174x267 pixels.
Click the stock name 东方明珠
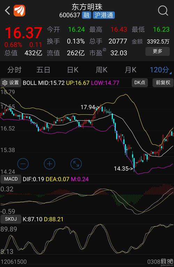tap(87, 7)
